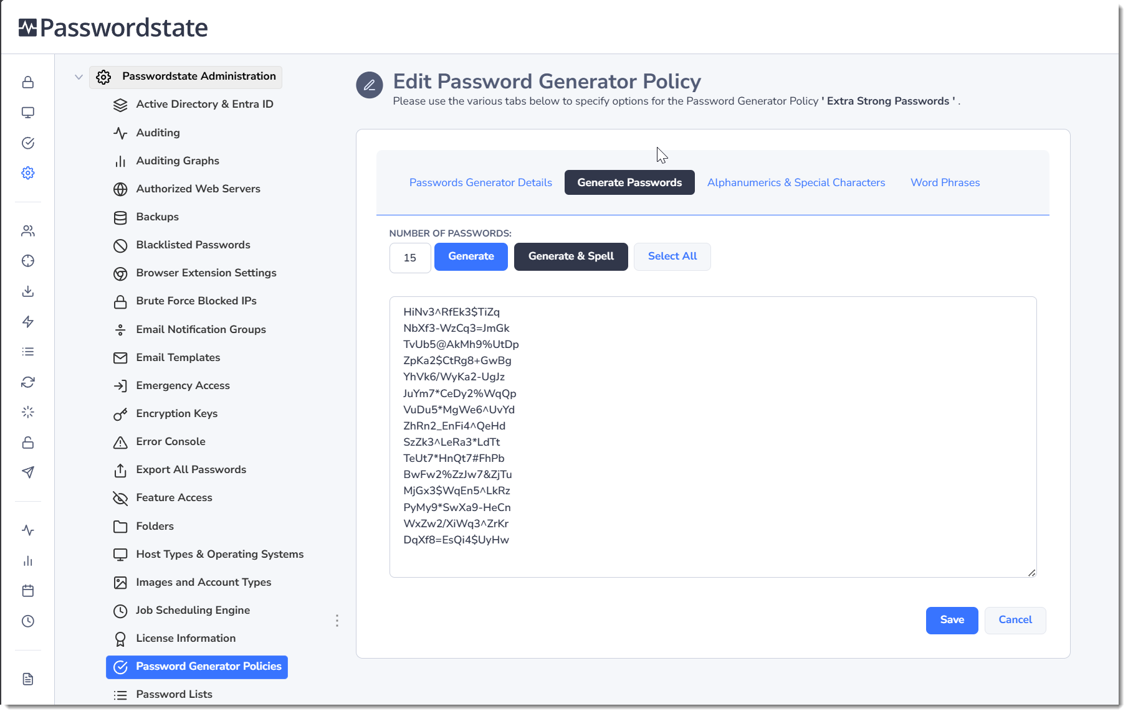
Task: Click the monitor icon in the left rail
Action: click(x=28, y=113)
